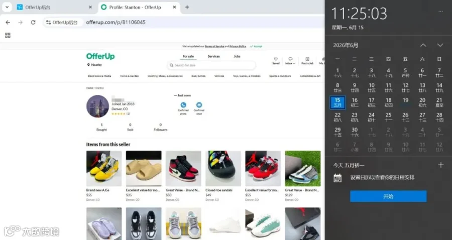Open the Brand new AJ5s listing image
Screen dimensions: 452x240
(104, 169)
